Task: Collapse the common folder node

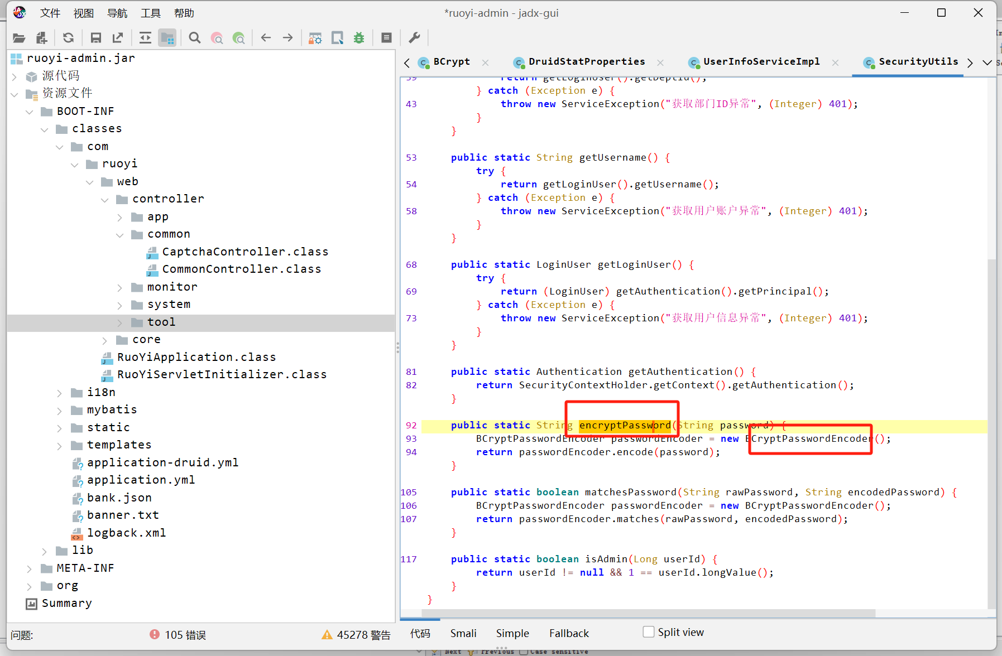Action: 119,235
